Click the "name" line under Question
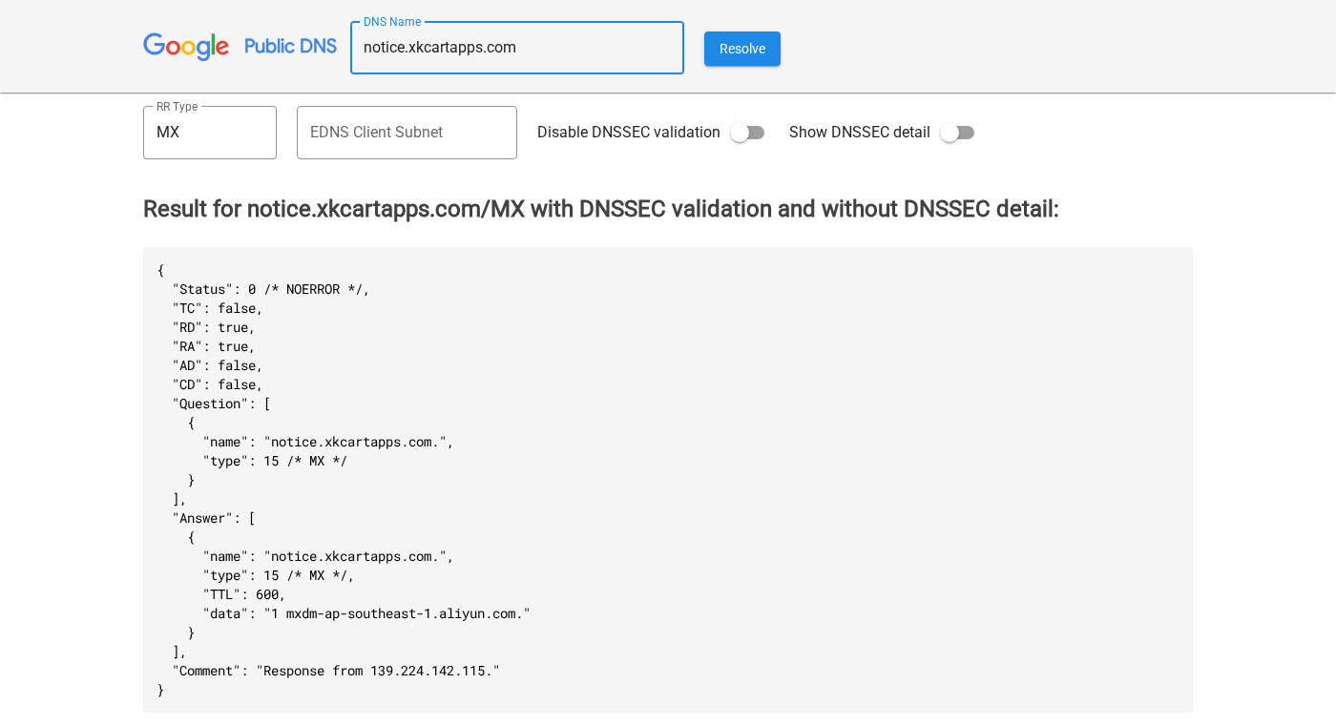 [328, 442]
